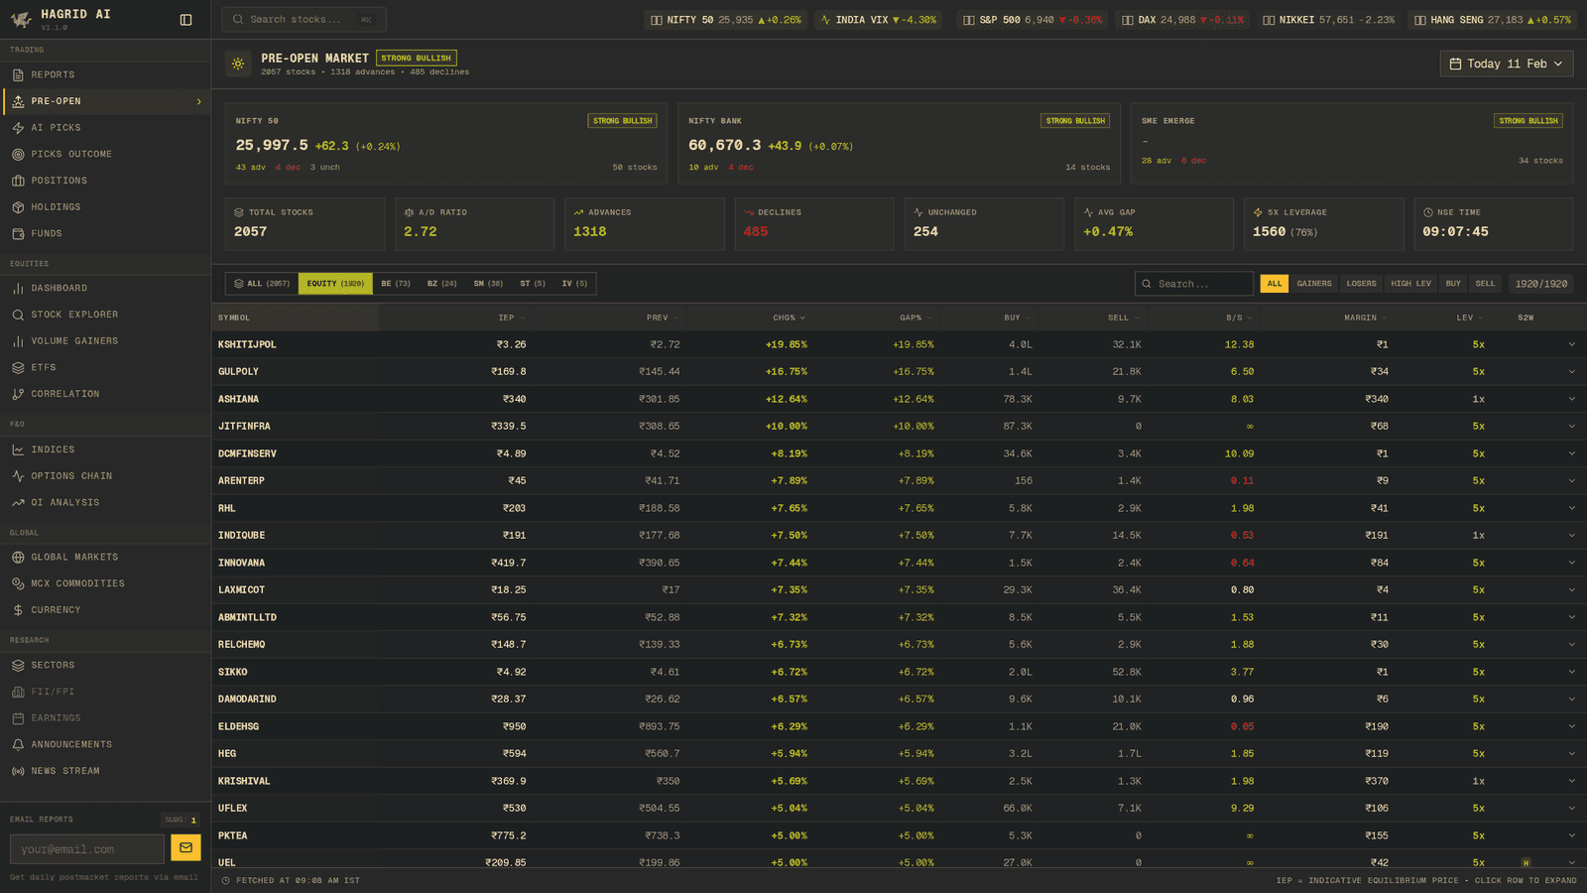Filter the table to Losers
The height and width of the screenshot is (893, 1587).
click(x=1361, y=284)
